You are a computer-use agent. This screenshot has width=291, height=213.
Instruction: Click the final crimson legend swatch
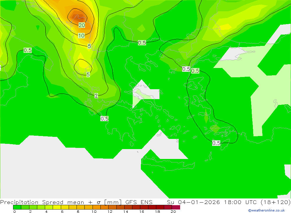[x=176, y=207]
